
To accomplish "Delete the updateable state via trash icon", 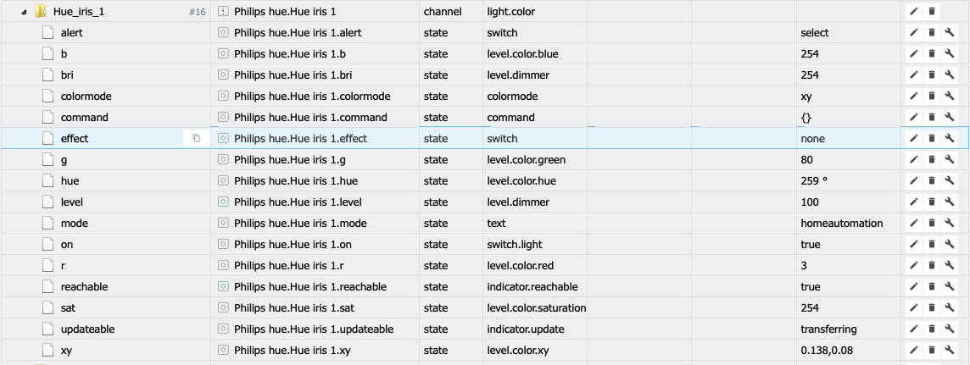I will [932, 329].
